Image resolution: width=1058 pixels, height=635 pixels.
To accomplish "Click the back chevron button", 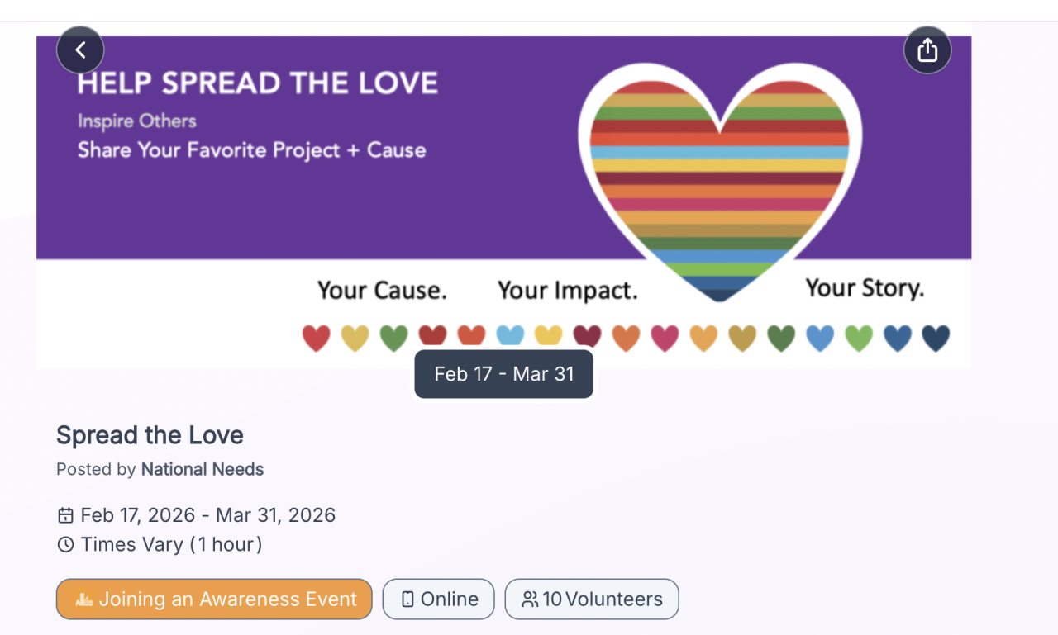I will click(x=80, y=50).
